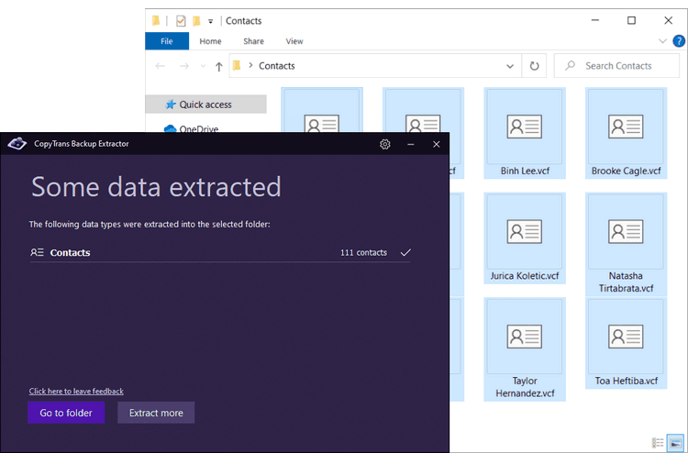Close the CopyTrans Backup Extractor window
688x453 pixels.
click(x=436, y=144)
